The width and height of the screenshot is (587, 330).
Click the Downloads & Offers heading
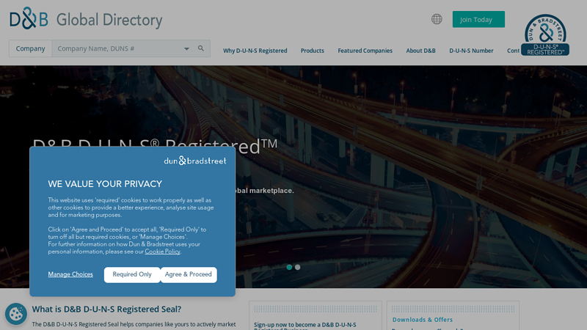[x=423, y=320]
